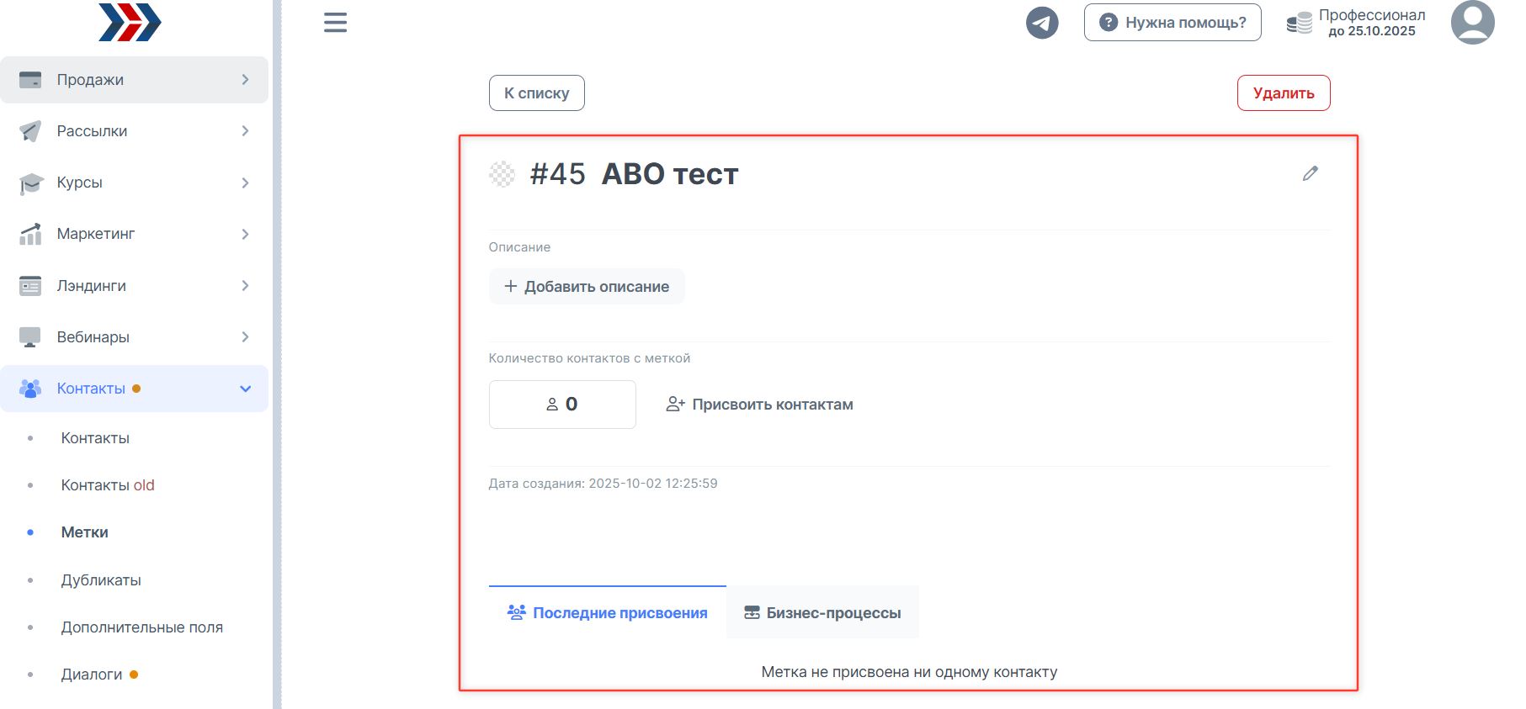
Task: Click the pencil edit icon for tag name
Action: click(x=1310, y=173)
